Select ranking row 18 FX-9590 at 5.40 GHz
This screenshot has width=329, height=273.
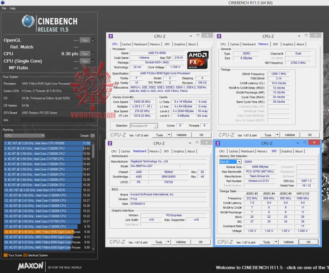click(x=47, y=232)
